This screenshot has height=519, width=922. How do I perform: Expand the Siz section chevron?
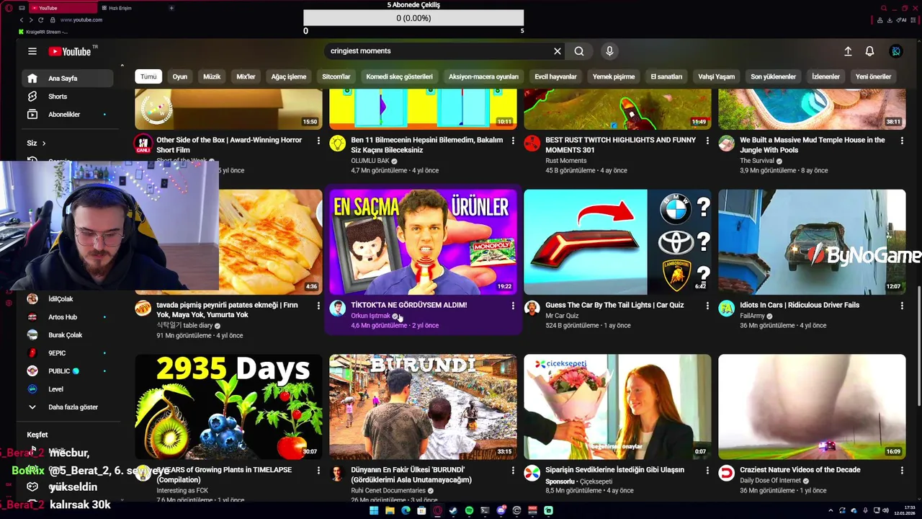43,143
